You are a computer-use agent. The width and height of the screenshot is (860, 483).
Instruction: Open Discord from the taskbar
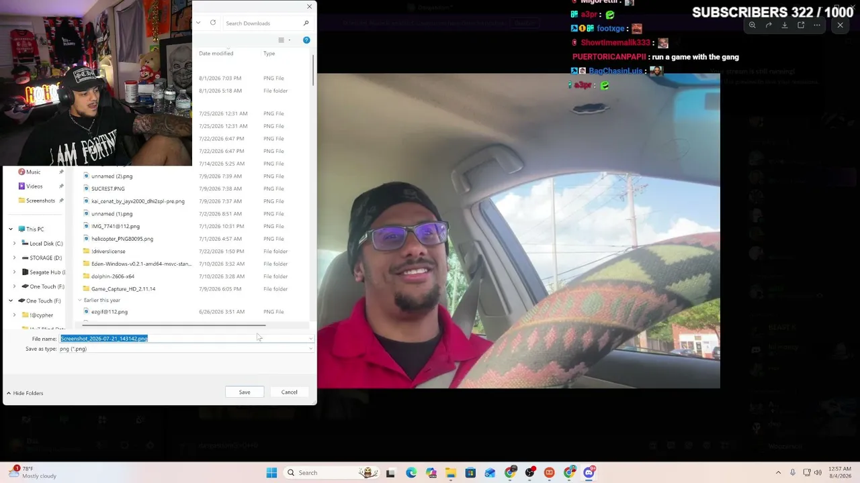(589, 473)
